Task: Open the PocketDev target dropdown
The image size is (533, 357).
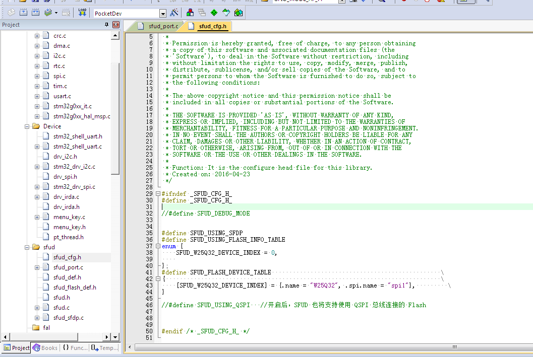Action: coord(163,14)
